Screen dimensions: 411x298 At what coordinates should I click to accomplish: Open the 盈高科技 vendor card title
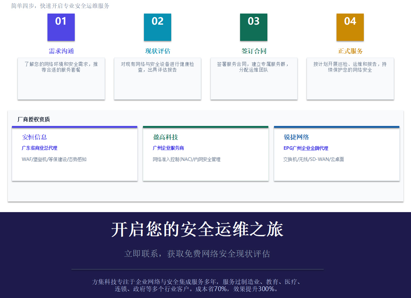pyautogui.click(x=165, y=137)
